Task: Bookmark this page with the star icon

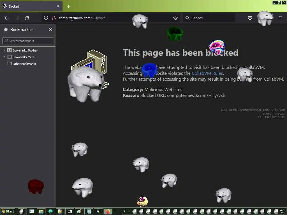Action: [x=175, y=18]
